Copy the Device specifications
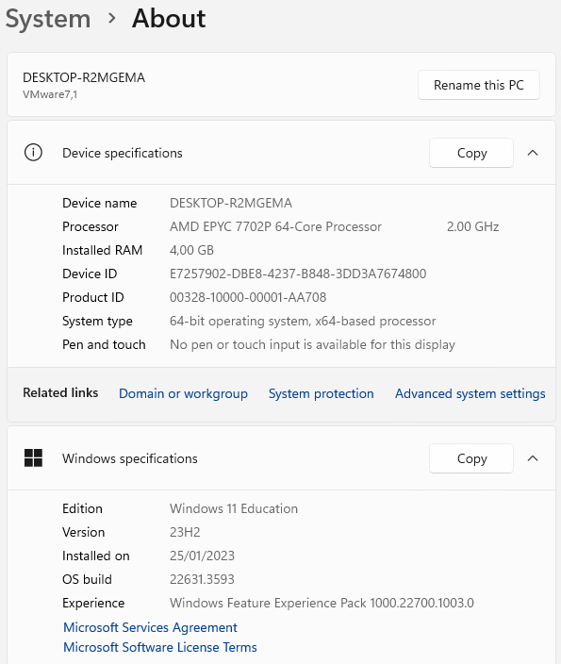This screenshot has width=561, height=664. pyautogui.click(x=471, y=153)
